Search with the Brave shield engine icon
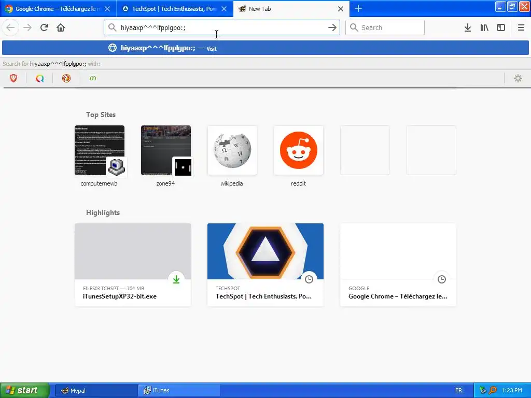Screen dimensions: 531x398 (13, 78)
